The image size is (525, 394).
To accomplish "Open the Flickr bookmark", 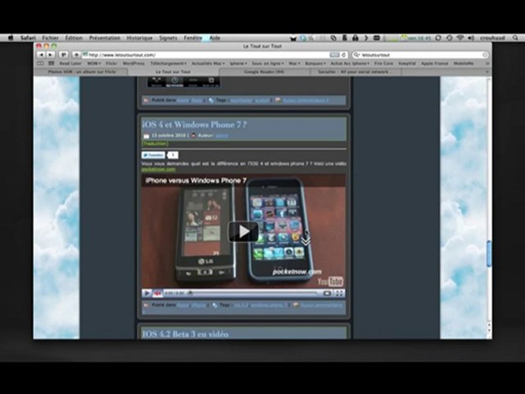I will 112,63.
